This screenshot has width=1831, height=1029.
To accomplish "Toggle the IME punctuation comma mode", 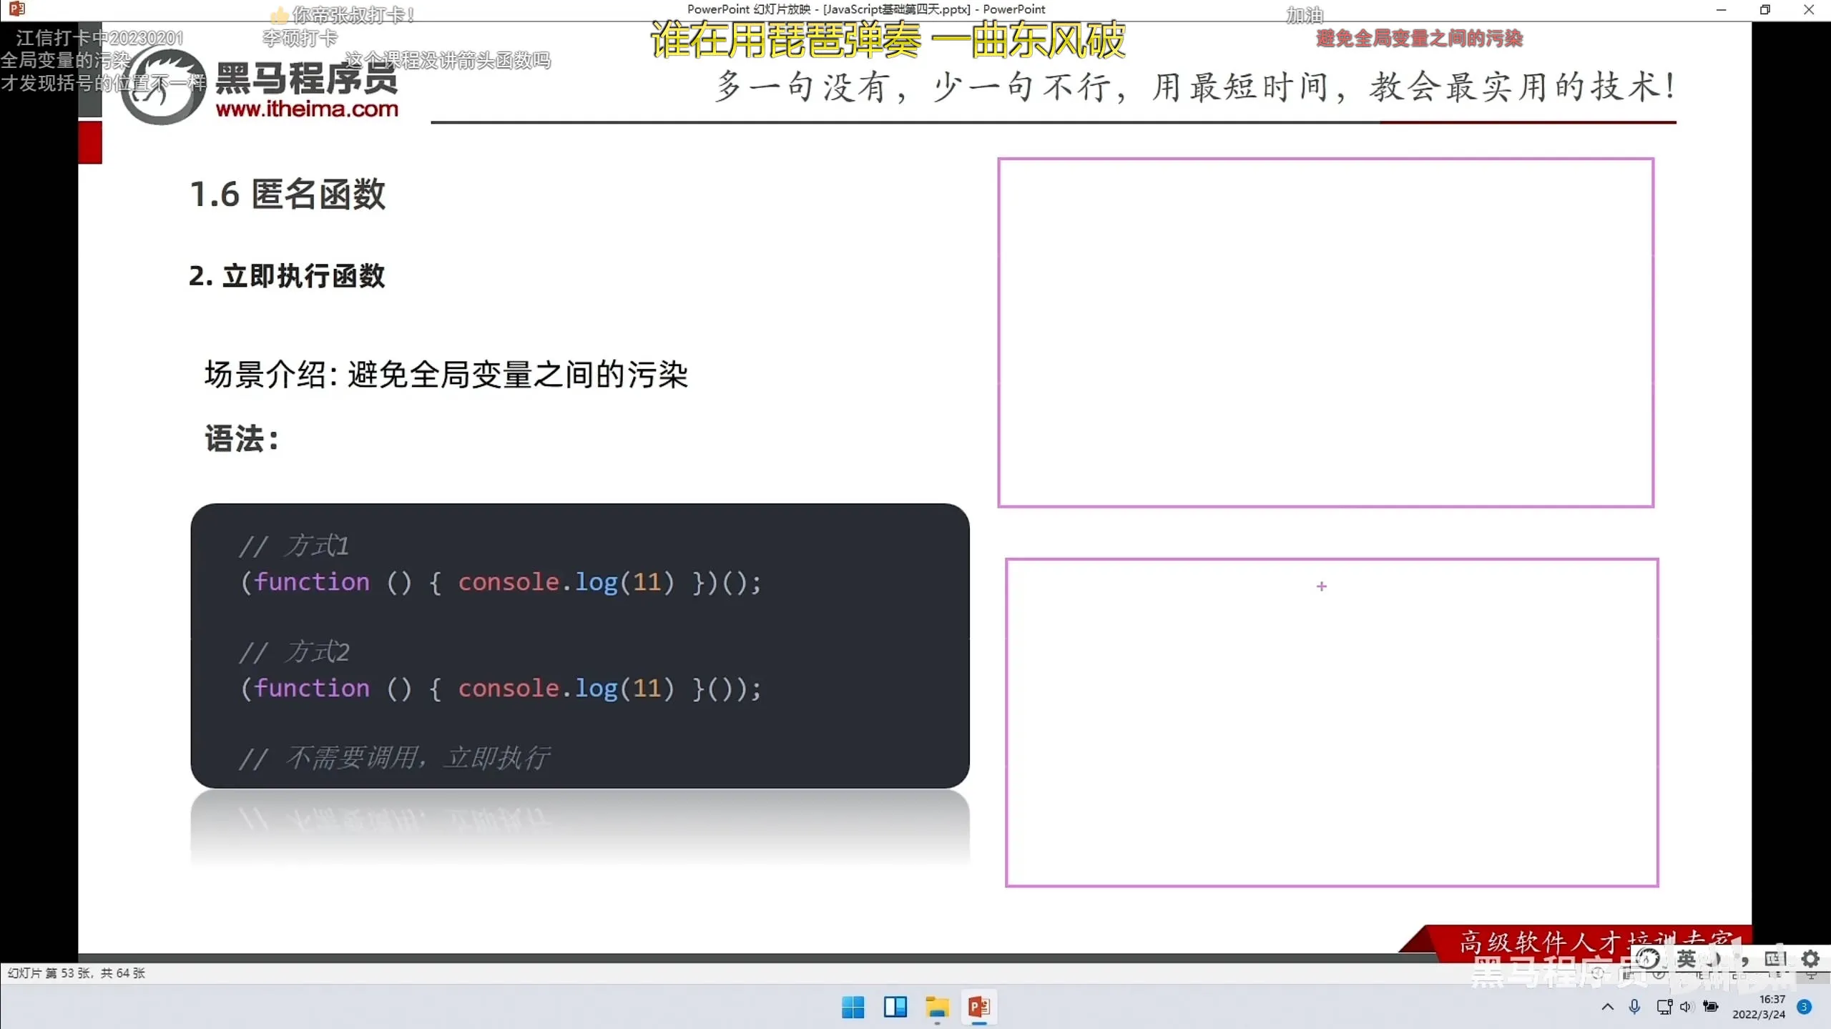I will pyautogui.click(x=1744, y=958).
